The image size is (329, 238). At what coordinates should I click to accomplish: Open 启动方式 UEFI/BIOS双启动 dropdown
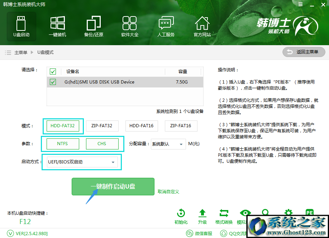pyautogui.click(x=82, y=162)
